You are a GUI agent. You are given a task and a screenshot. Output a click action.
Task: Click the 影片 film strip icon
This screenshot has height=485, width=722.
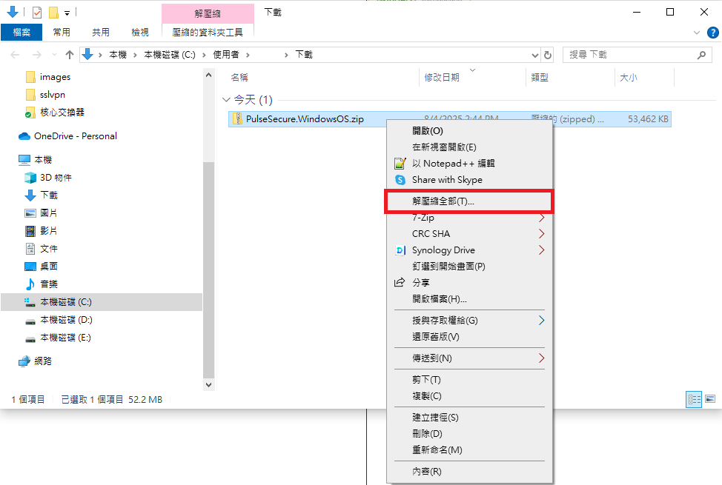[30, 231]
